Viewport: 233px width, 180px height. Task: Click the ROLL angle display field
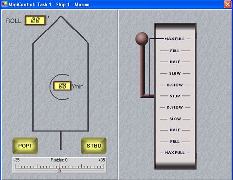[35, 20]
